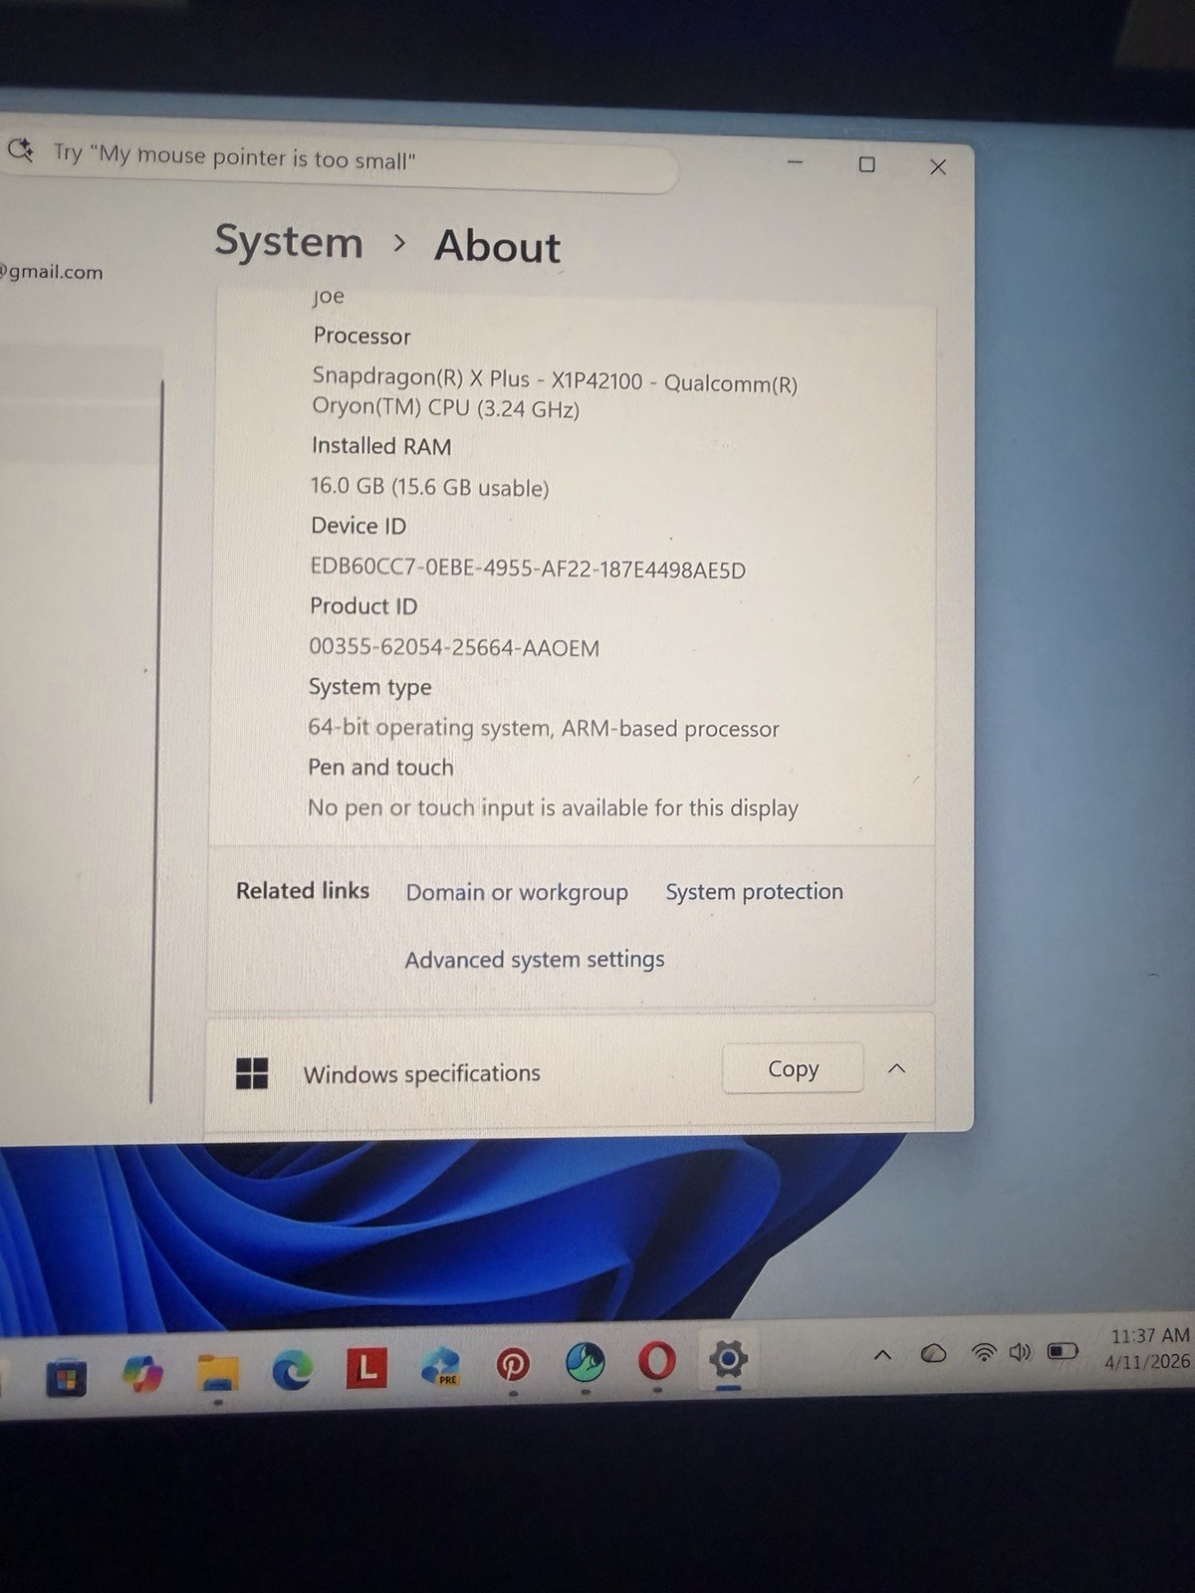
Task: Maximize the Settings window
Action: coord(866,164)
